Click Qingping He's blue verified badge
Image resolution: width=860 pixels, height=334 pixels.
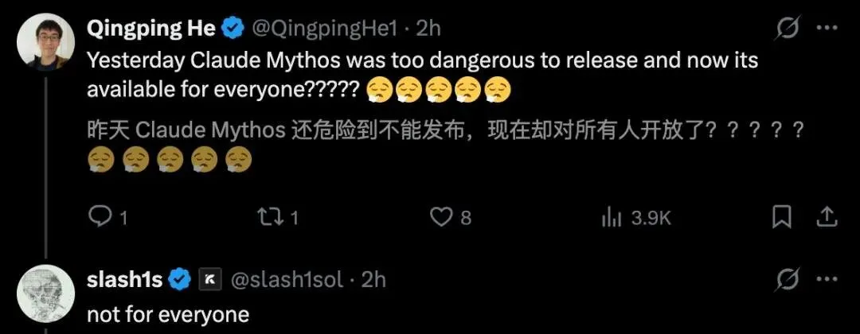pos(233,29)
